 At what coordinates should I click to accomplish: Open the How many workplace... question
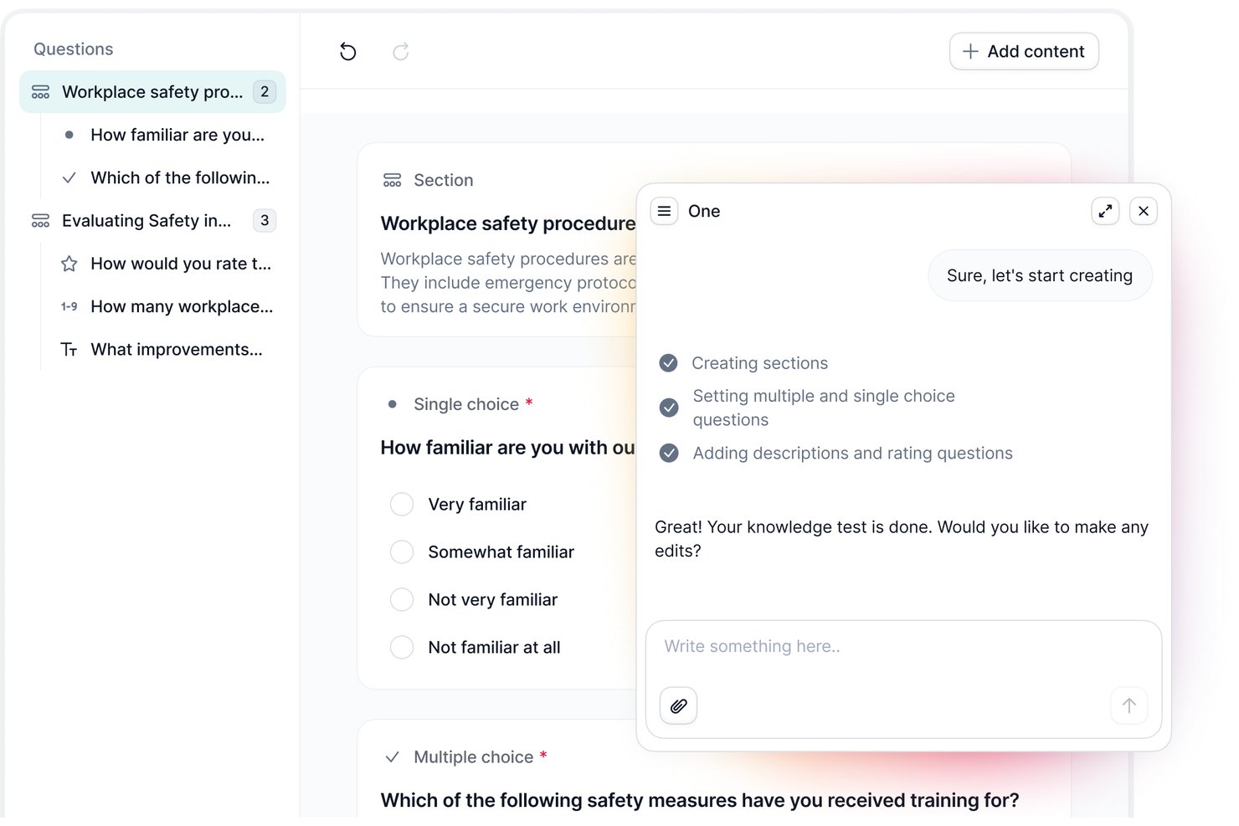[x=182, y=306]
